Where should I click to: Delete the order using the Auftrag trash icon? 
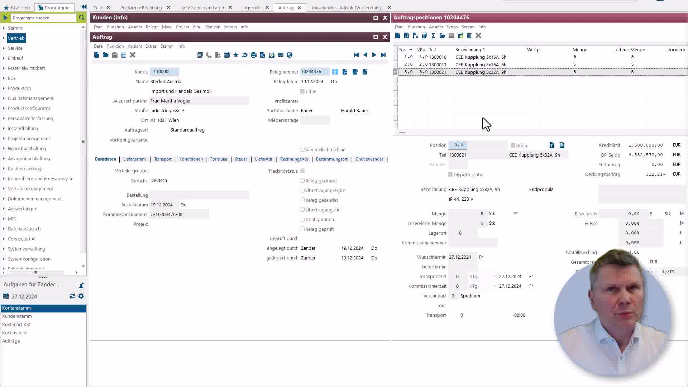(x=124, y=55)
